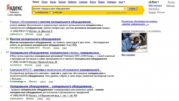Open 'Все картинки' link
The image size is (179, 101).
[x=128, y=55]
